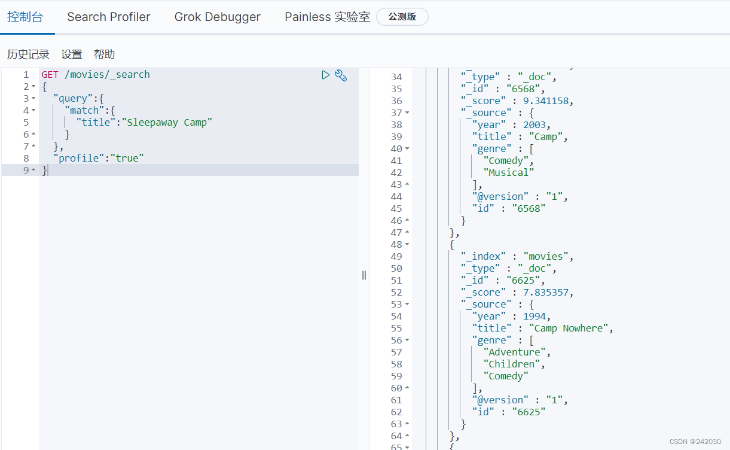This screenshot has width=730, height=450.
Task: Collapse the fold at editor line 2
Action: [33, 87]
